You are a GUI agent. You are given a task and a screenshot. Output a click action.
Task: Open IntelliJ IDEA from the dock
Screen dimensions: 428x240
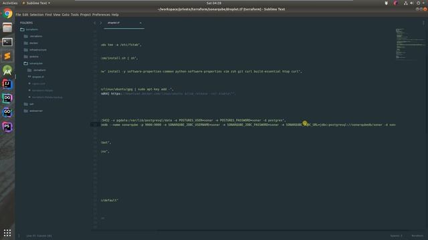[7, 84]
